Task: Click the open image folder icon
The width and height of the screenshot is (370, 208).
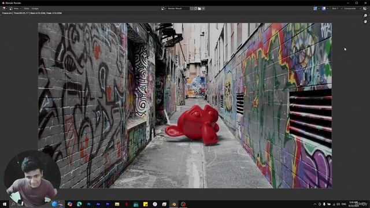Action: pyautogui.click(x=199, y=9)
